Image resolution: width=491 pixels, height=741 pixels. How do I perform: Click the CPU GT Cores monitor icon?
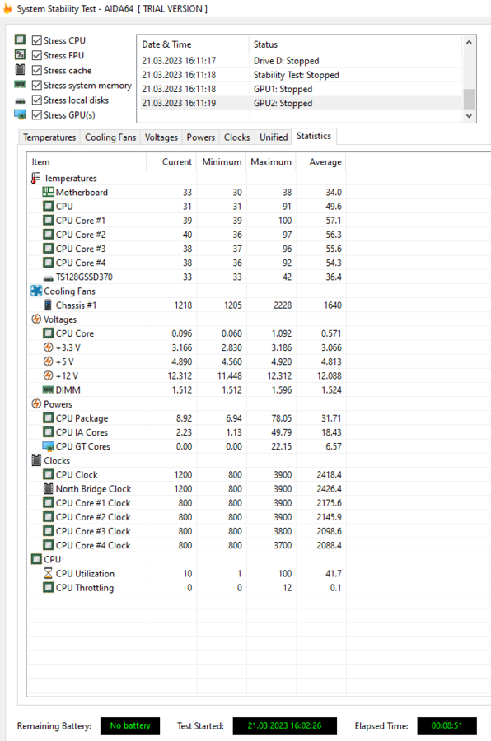48,446
